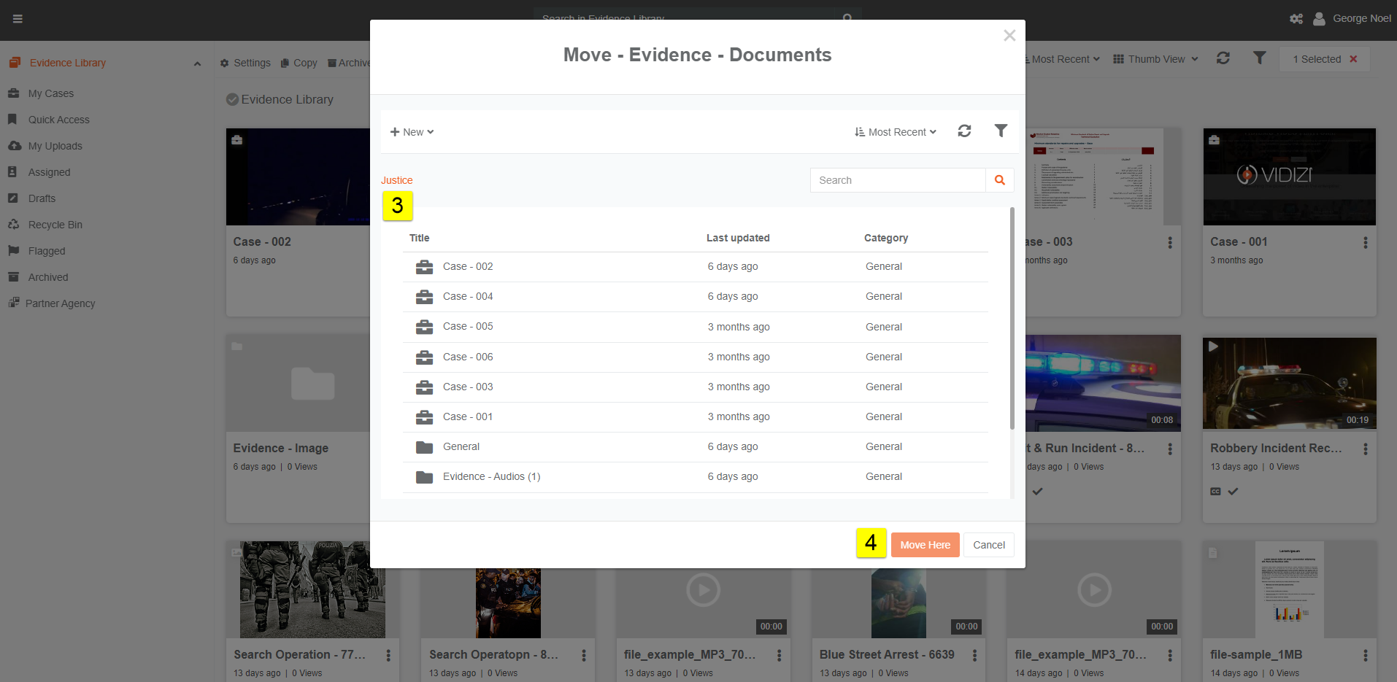This screenshot has height=682, width=1397.
Task: Click the Search field in Move dialog
Action: point(898,180)
